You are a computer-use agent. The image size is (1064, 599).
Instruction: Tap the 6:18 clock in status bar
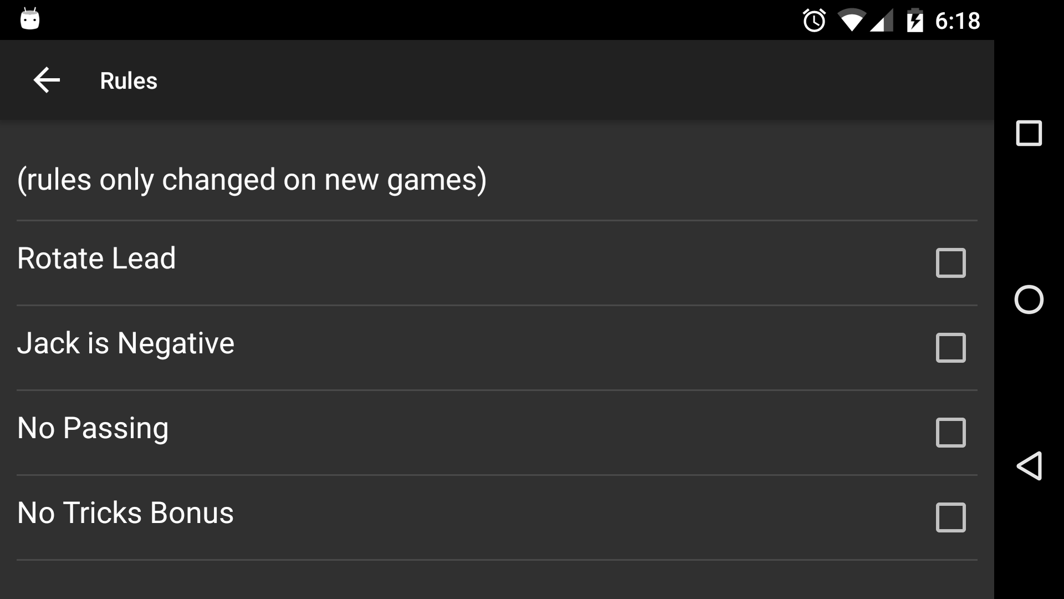[958, 21]
